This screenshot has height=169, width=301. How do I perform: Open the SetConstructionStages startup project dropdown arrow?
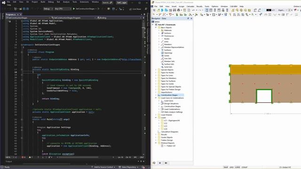pos(96,9)
